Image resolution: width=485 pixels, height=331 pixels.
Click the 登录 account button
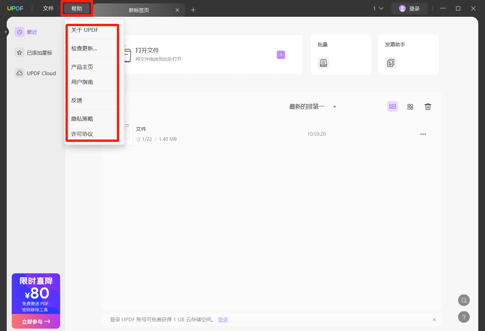click(x=409, y=8)
